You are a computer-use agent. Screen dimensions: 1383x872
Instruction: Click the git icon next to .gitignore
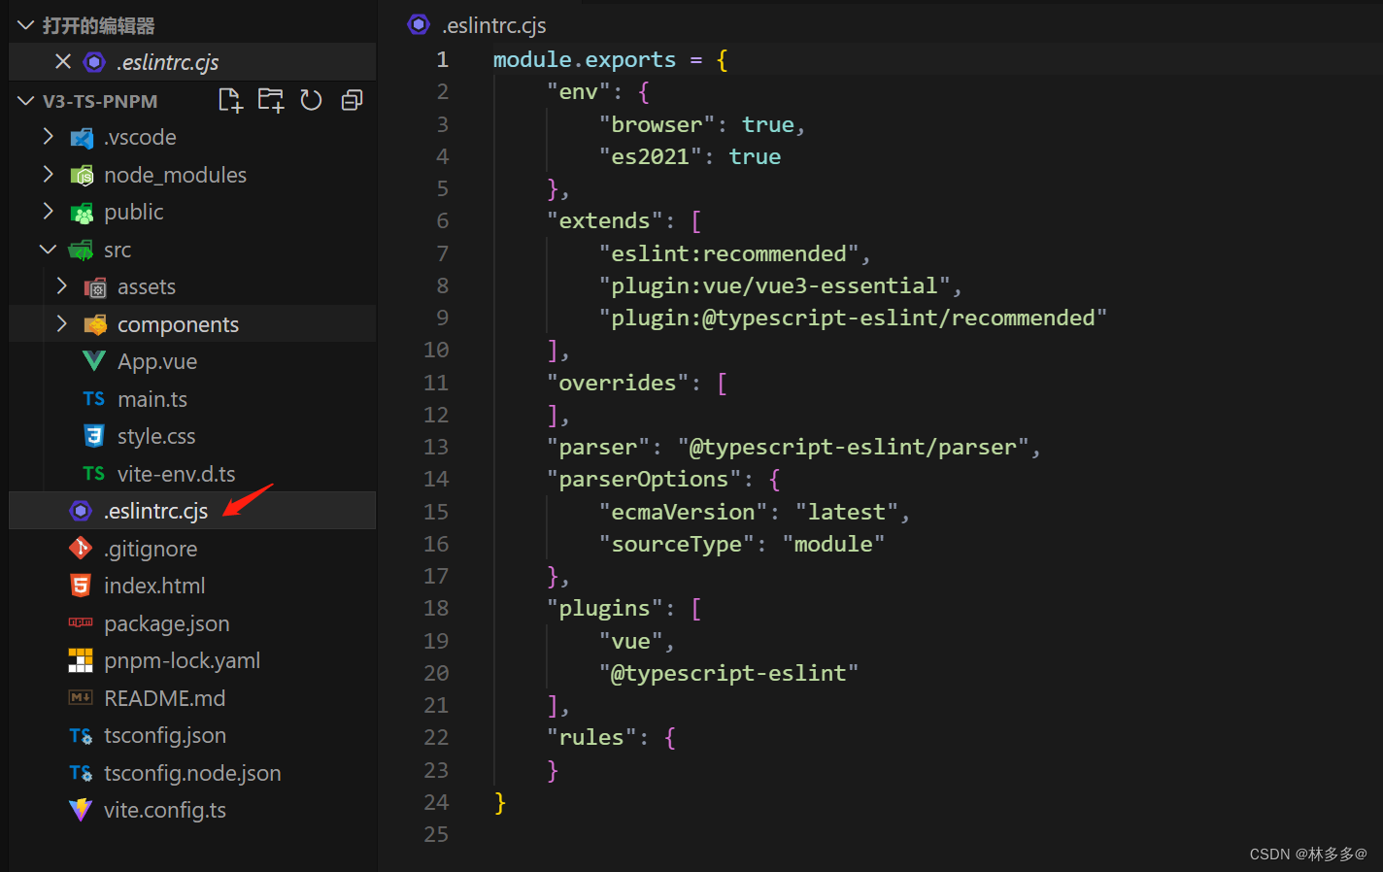81,549
